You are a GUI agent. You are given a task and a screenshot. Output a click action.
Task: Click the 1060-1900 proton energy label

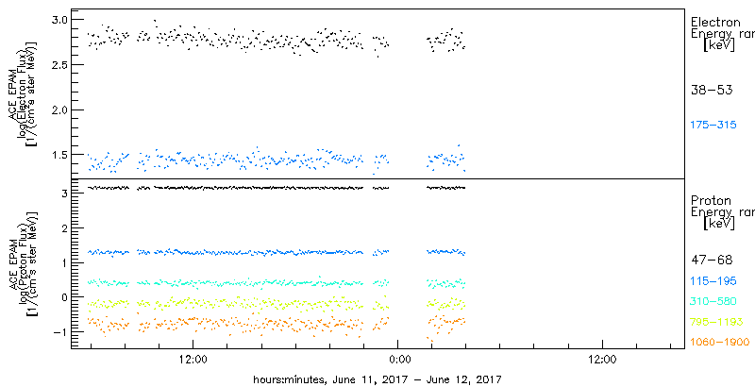[x=720, y=342]
